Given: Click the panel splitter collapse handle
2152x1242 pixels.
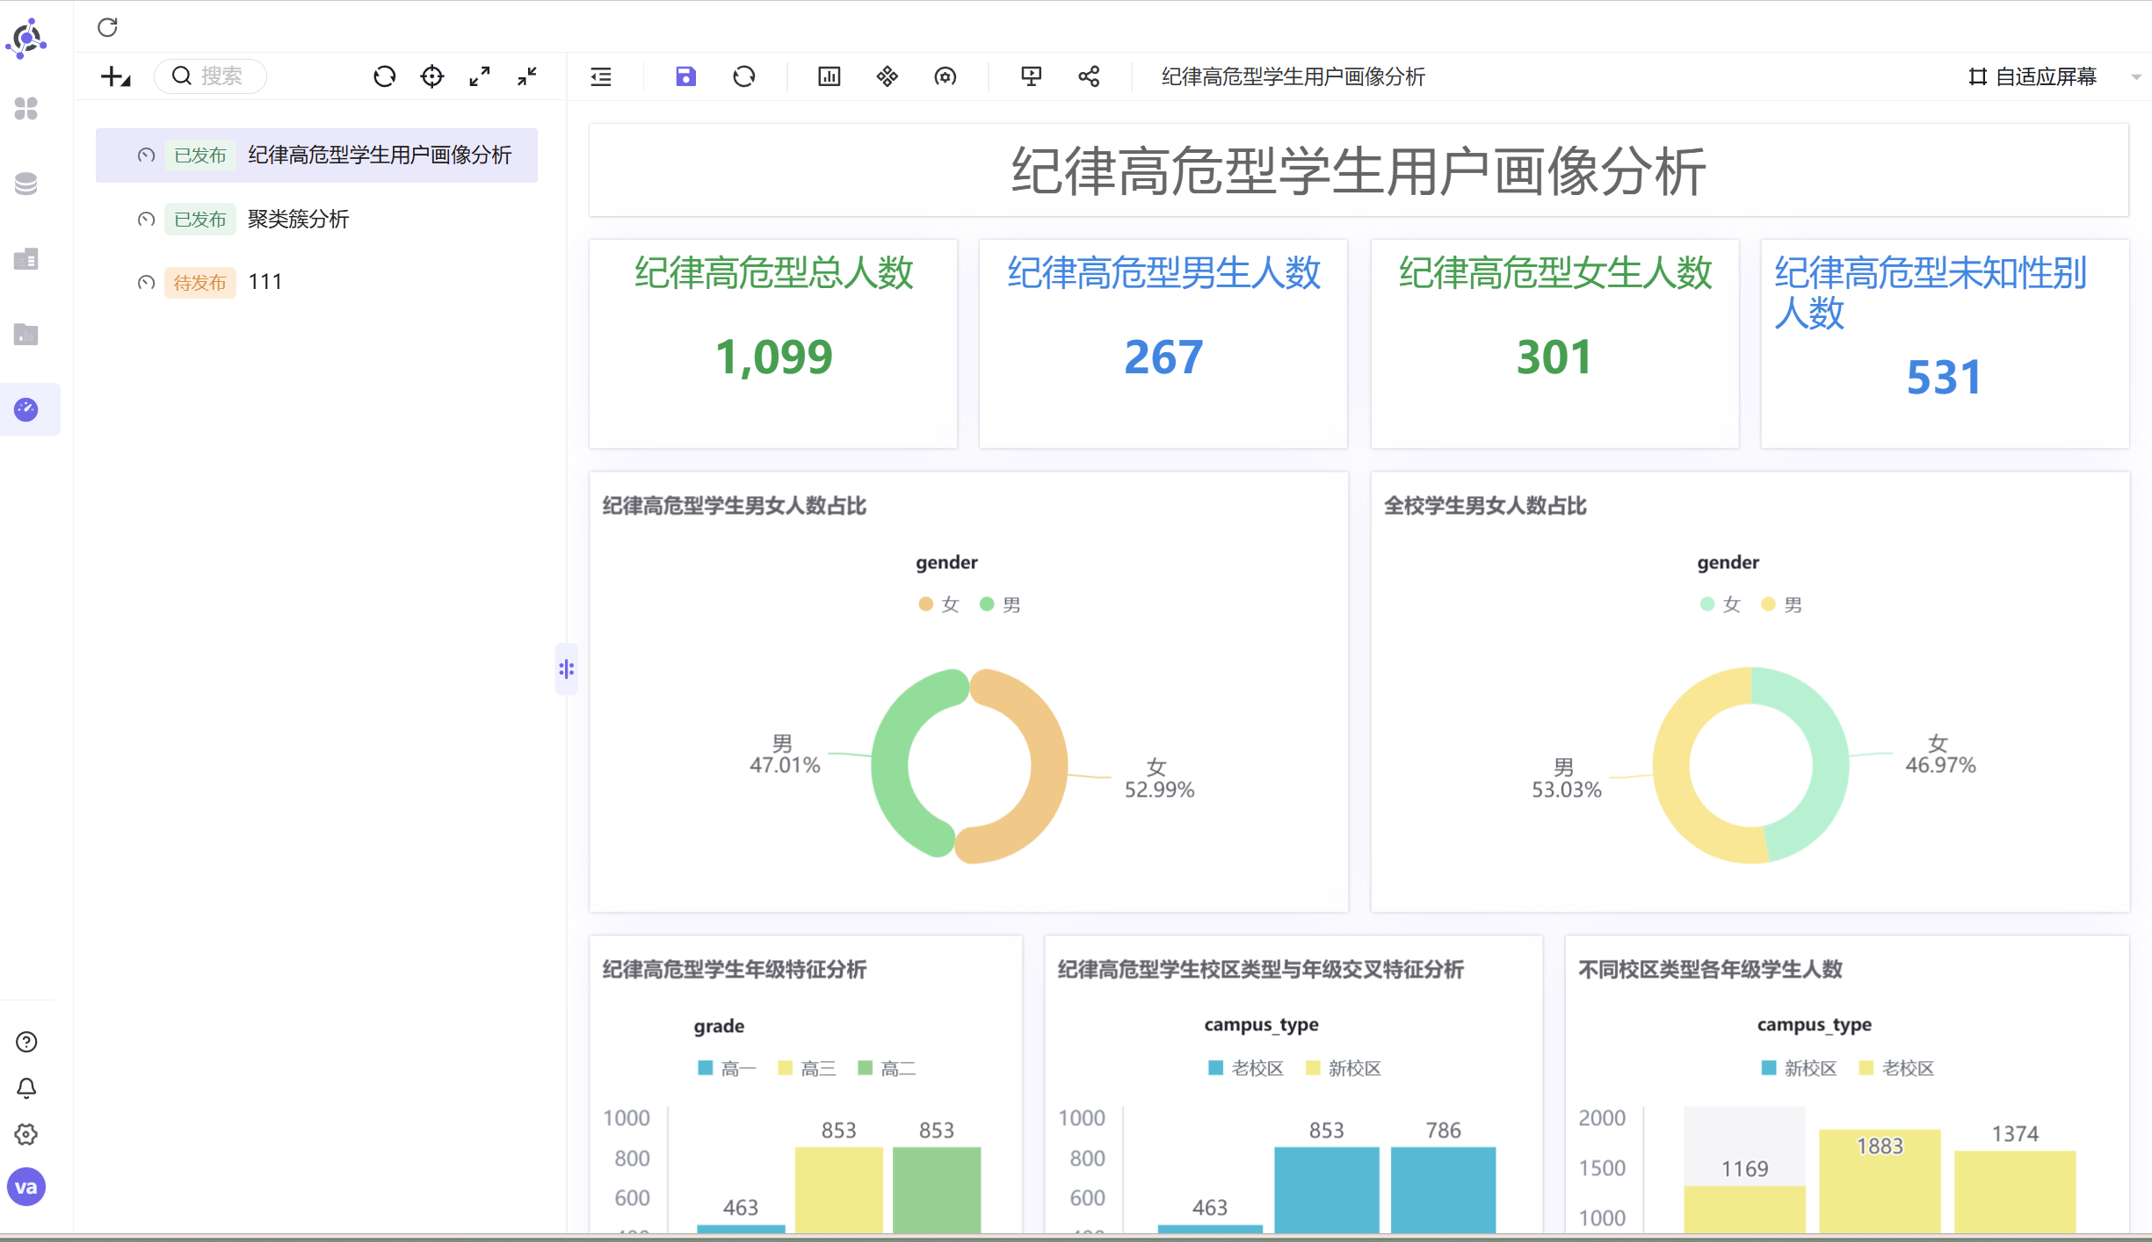Looking at the screenshot, I should [566, 669].
